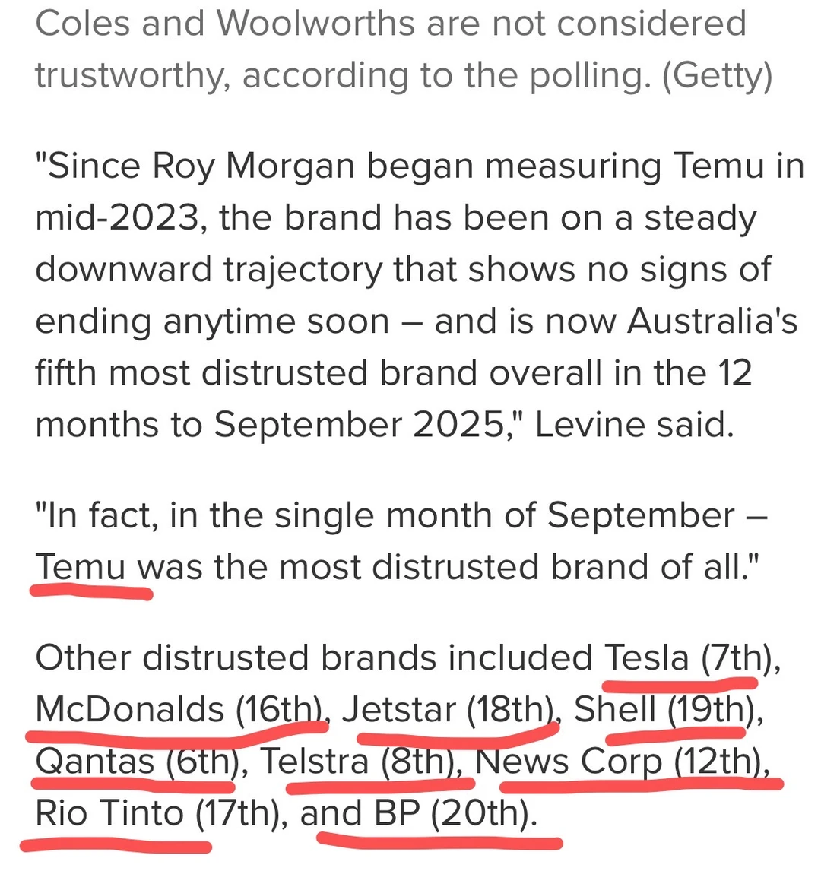
Task: Click the News Corp (12th) text
Action: 618,761
